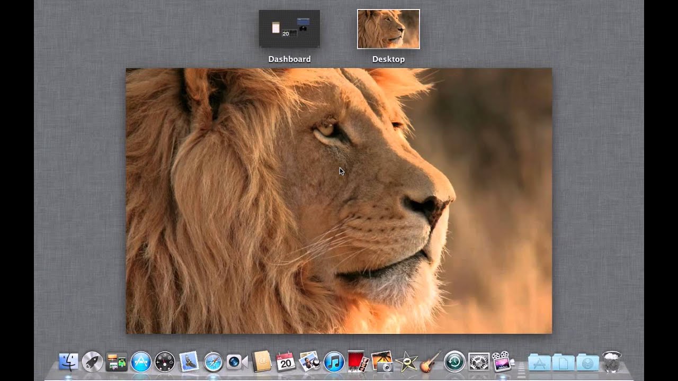Open Finder from the Dock
Viewport: 678px width, 381px height.
[68, 362]
